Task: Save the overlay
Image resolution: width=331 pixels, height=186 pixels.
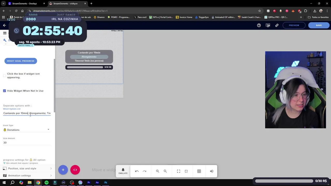Action: click(319, 25)
